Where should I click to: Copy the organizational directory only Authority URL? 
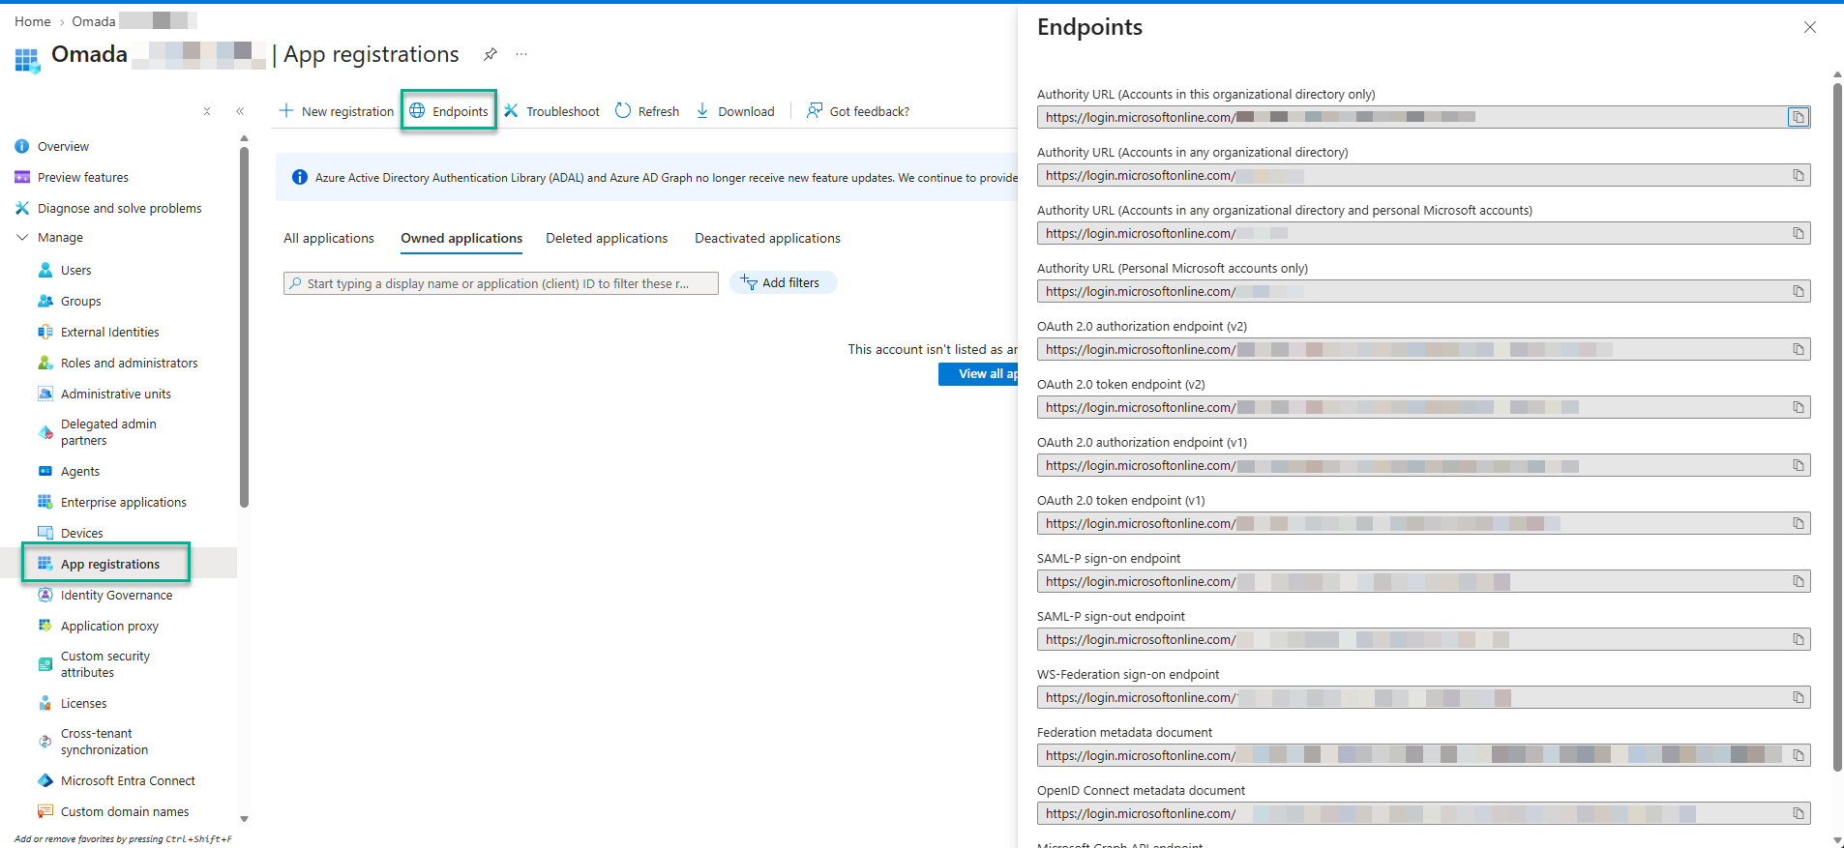pyautogui.click(x=1798, y=117)
